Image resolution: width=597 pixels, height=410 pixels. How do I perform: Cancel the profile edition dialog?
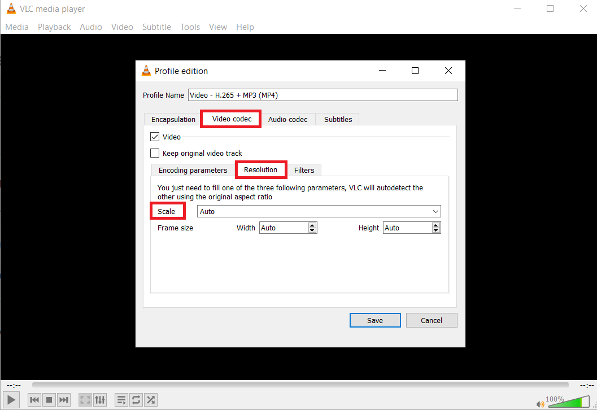point(431,320)
